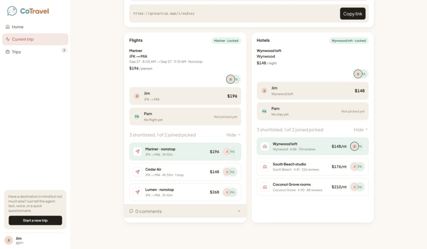Pick the South Beach studio hotel option
Screen dimensions: 427x249
point(313,166)
